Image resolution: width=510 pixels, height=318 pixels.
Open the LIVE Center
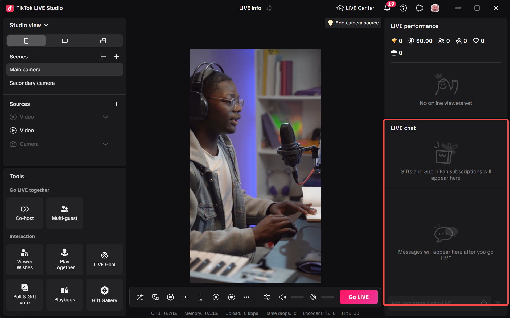tap(355, 8)
